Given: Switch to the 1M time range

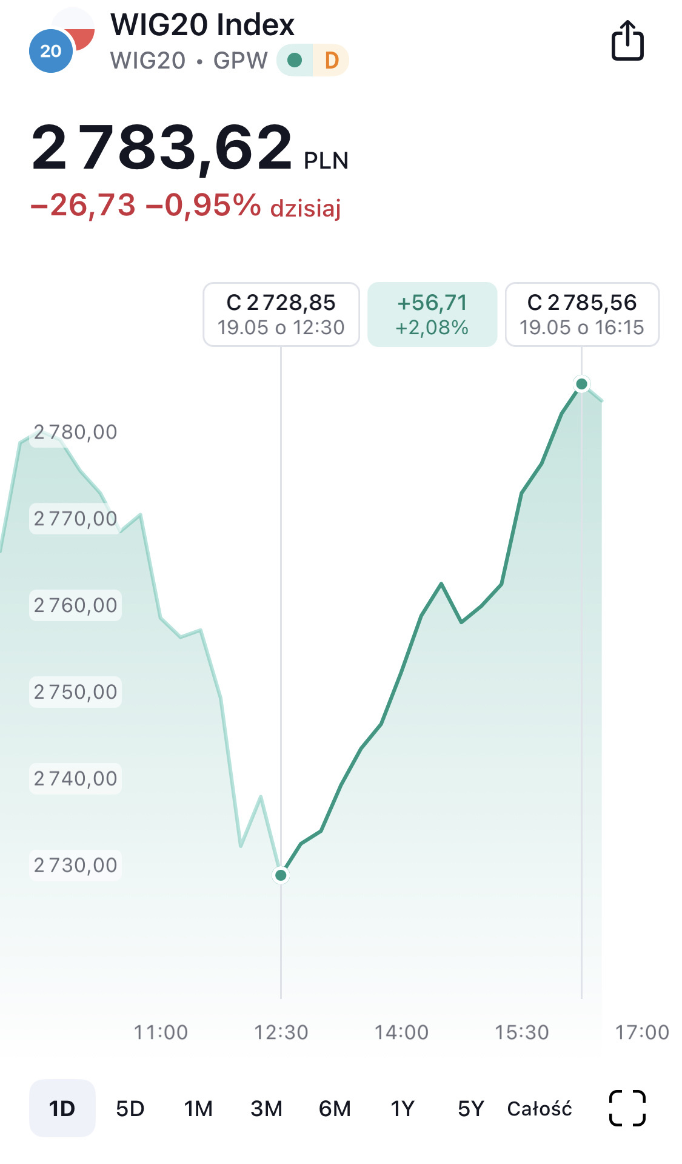Looking at the screenshot, I should point(198,1108).
